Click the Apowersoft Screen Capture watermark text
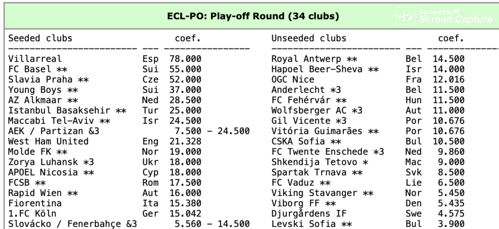This screenshot has height=229, width=499. pos(455,15)
